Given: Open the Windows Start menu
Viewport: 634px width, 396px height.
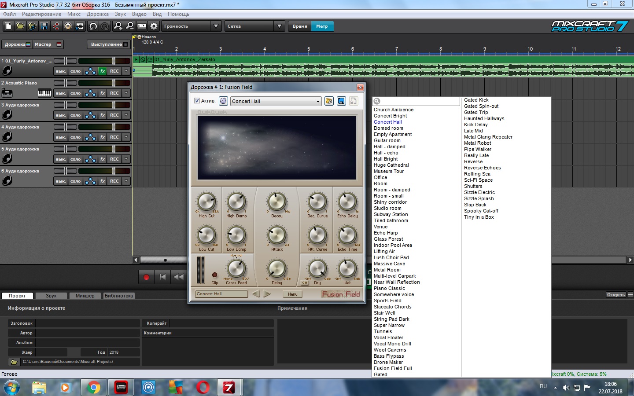Looking at the screenshot, I should point(12,388).
